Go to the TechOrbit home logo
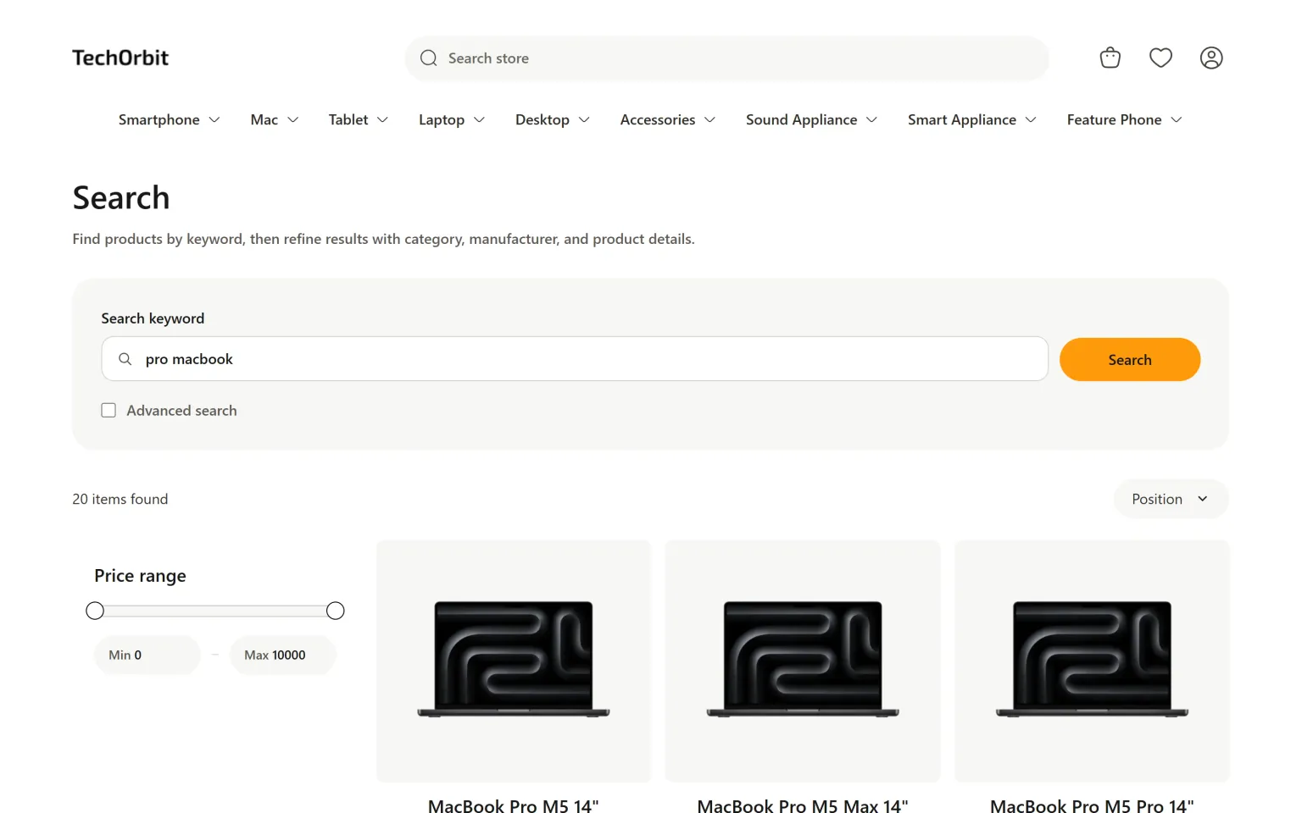 [x=120, y=58]
